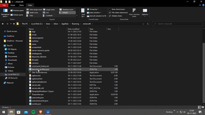Select Network in navigation pane

point(10,83)
